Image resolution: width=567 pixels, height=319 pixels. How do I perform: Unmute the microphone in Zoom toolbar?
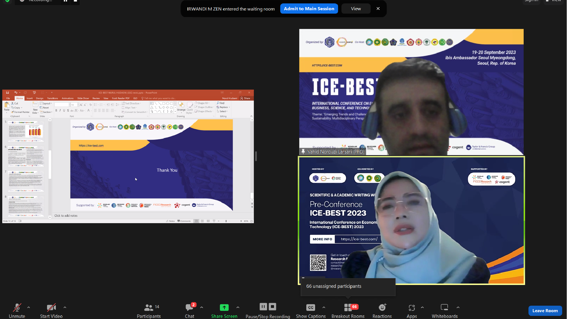coord(17,311)
